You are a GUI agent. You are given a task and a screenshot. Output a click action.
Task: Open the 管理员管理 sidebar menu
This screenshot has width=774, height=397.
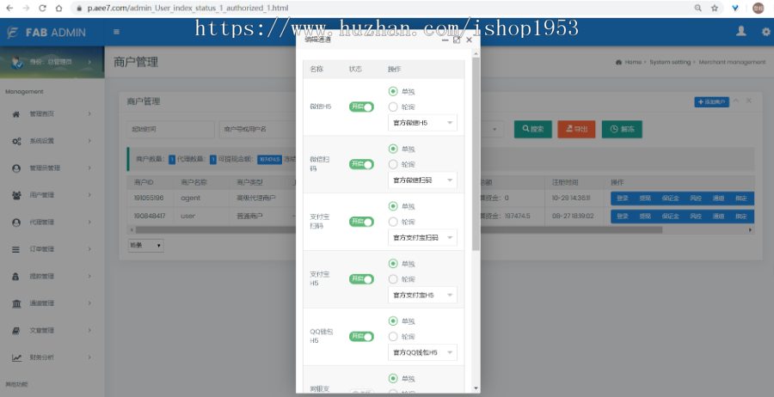52,168
